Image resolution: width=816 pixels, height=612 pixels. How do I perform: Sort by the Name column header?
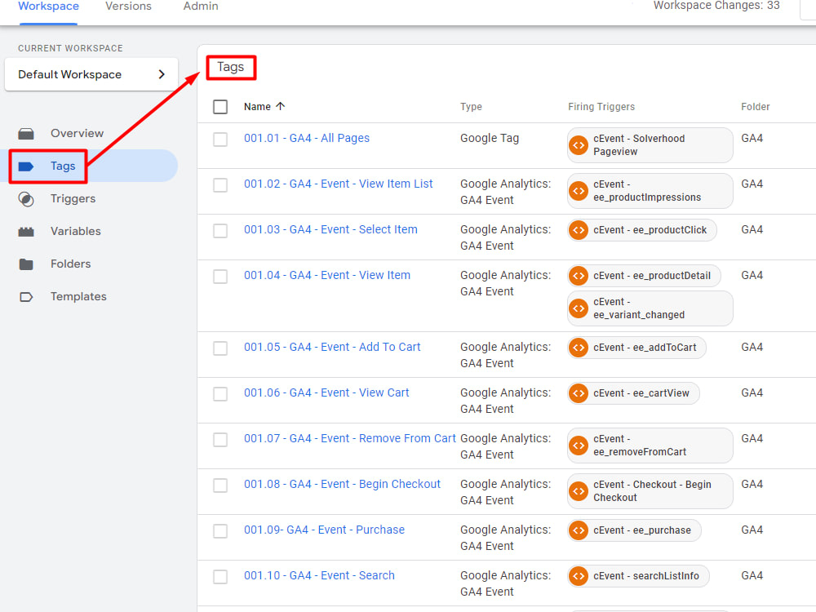point(257,107)
